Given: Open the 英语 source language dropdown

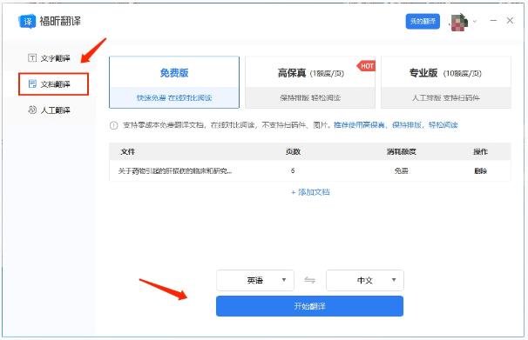Looking at the screenshot, I should (255, 280).
